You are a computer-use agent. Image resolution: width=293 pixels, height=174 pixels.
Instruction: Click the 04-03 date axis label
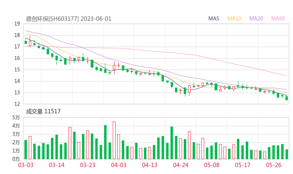(119, 165)
